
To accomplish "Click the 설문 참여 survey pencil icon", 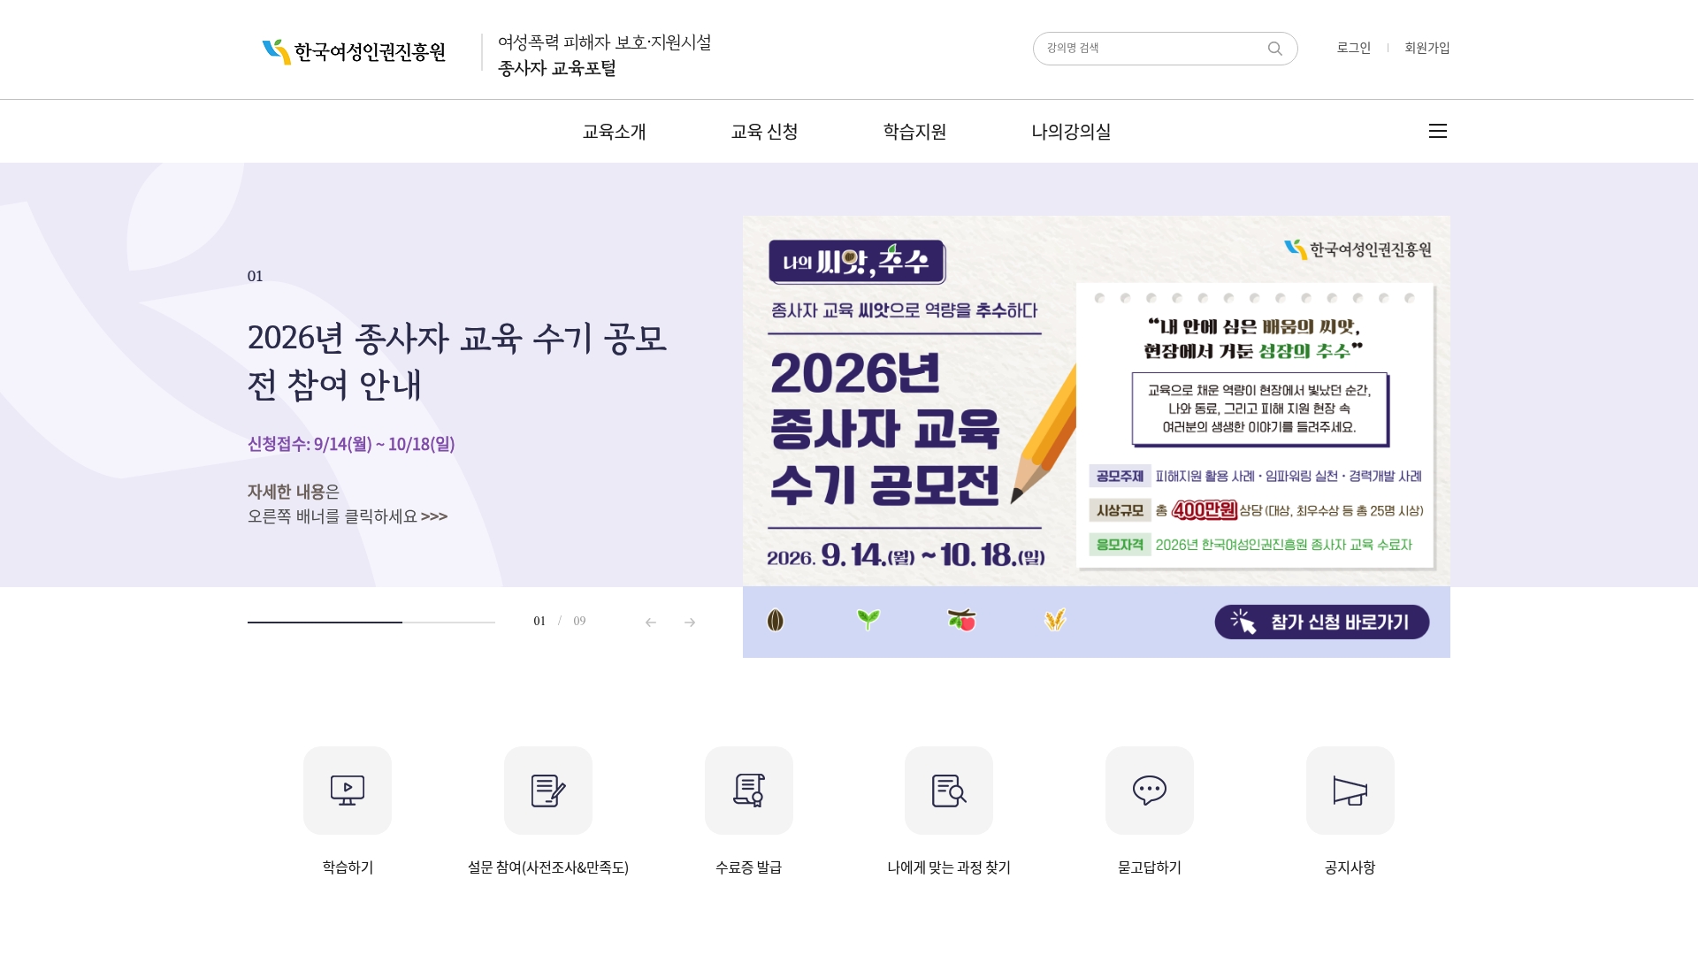I will point(548,791).
